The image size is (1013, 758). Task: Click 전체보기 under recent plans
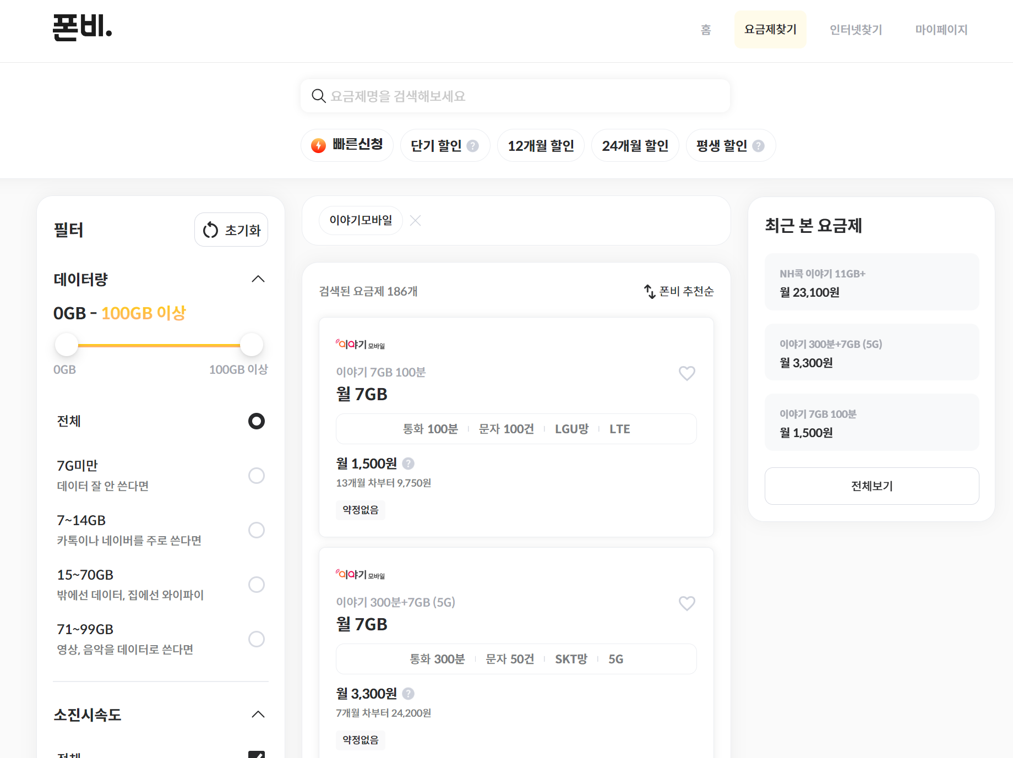click(872, 486)
